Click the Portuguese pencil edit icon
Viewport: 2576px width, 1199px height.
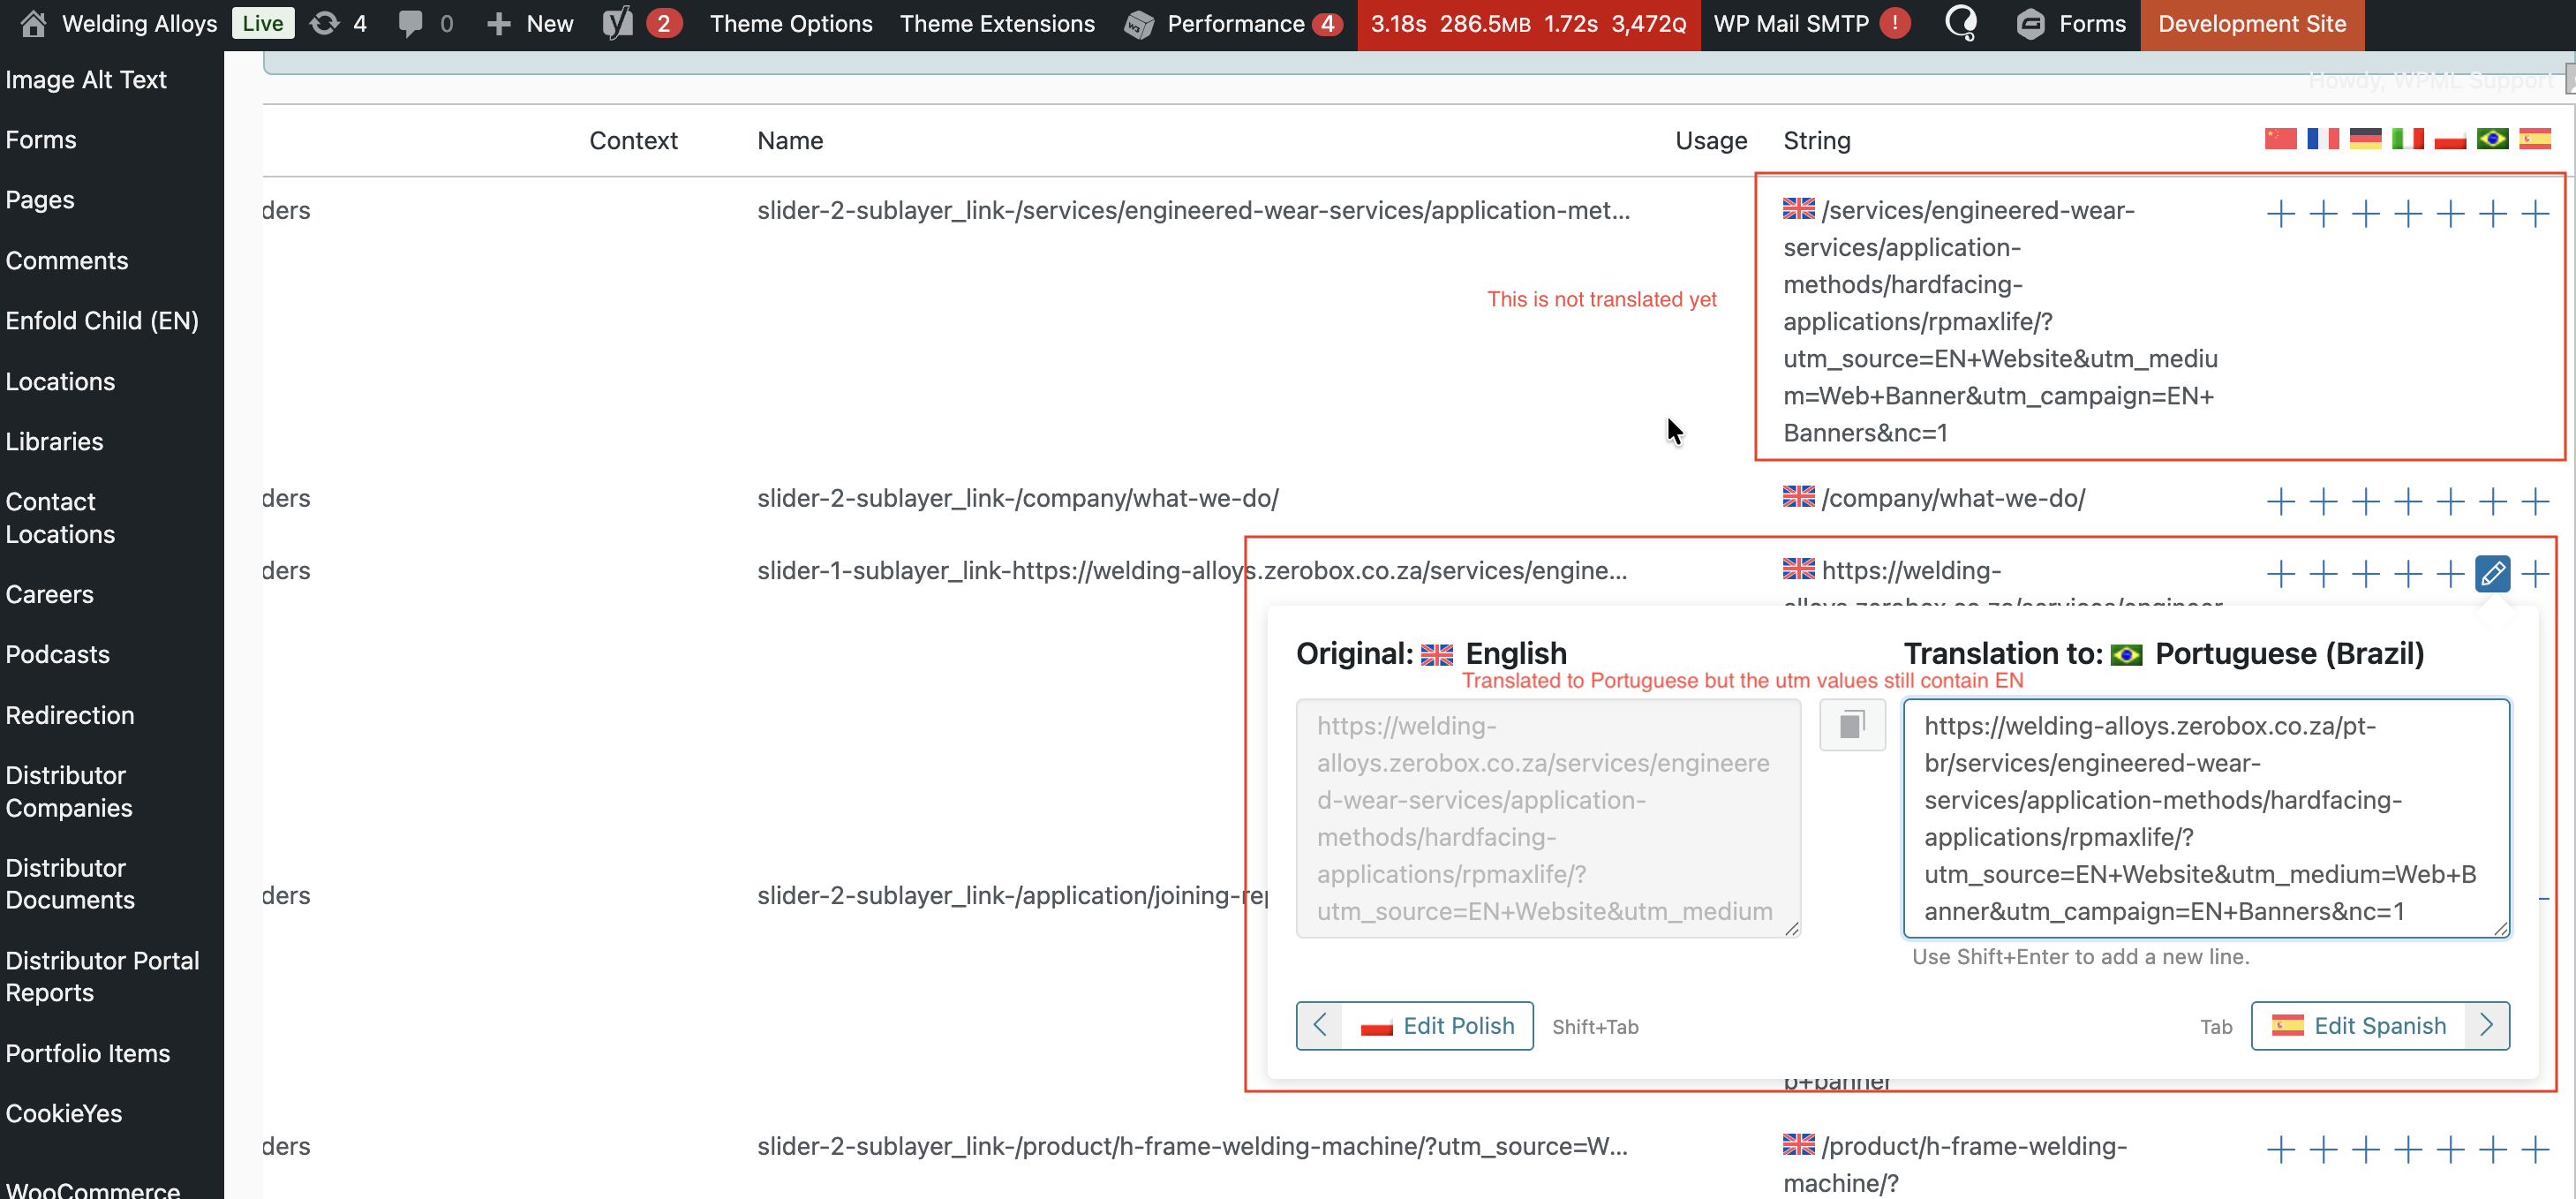(2491, 573)
